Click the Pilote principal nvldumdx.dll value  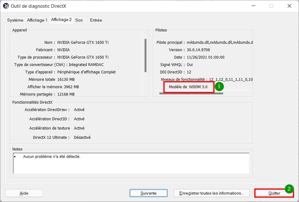pyautogui.click(x=220, y=43)
